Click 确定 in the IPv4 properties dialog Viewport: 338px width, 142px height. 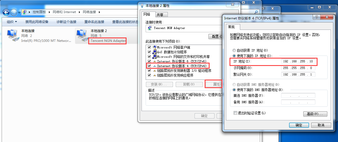[299, 125]
